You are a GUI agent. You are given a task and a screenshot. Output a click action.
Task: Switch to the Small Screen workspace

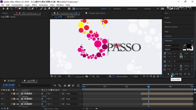pos(132,8)
